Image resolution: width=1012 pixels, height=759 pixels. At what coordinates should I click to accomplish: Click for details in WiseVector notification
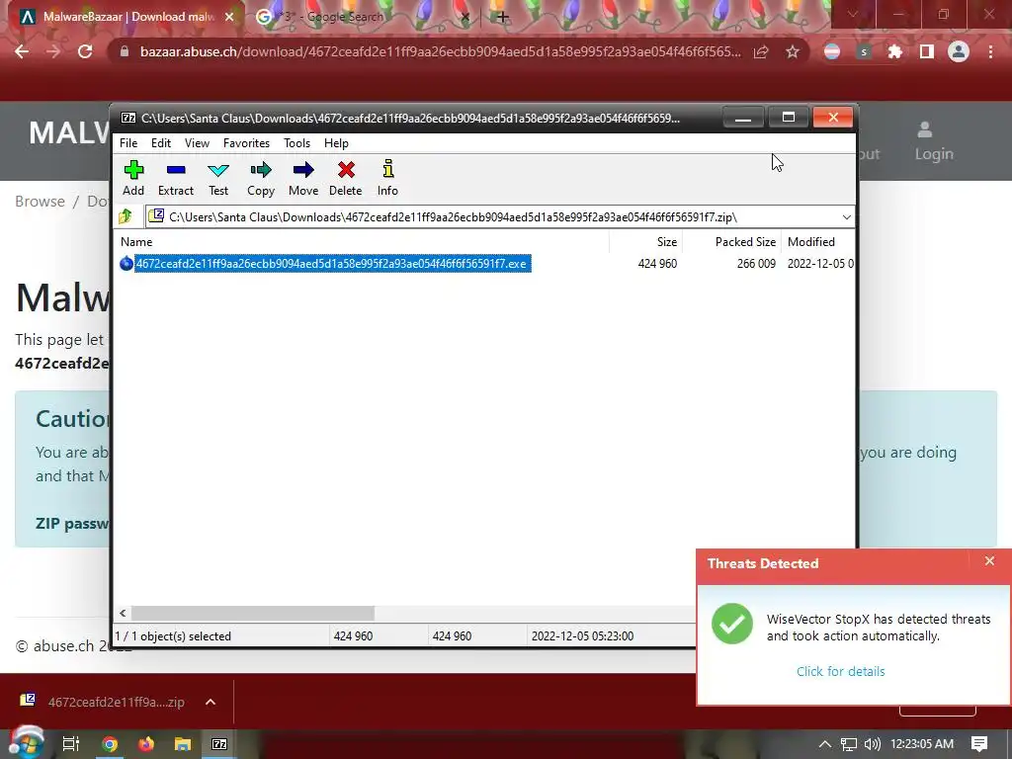[x=840, y=671]
